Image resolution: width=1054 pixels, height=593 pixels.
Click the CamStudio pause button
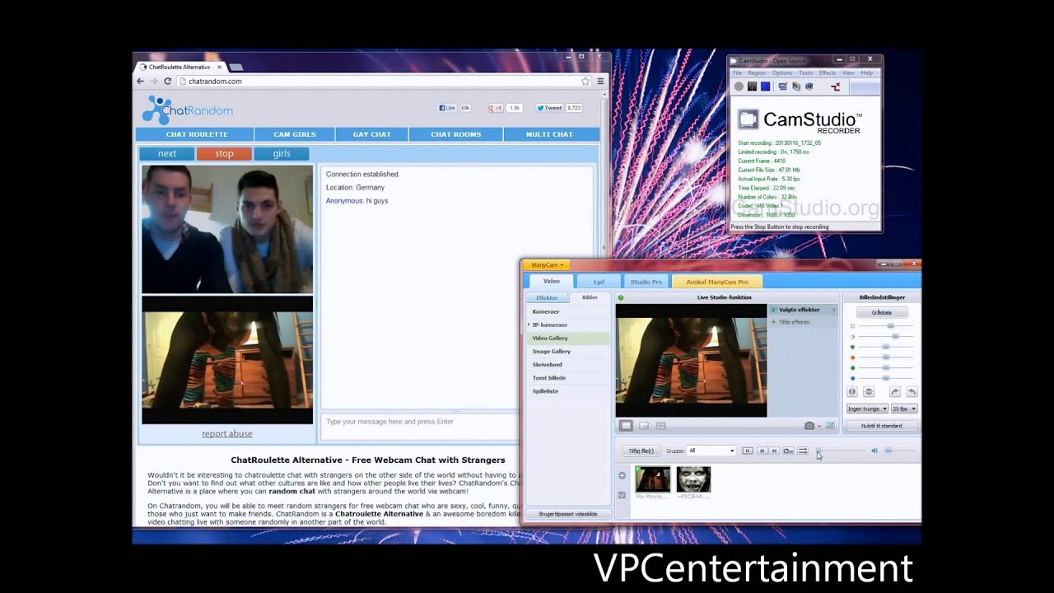(752, 86)
